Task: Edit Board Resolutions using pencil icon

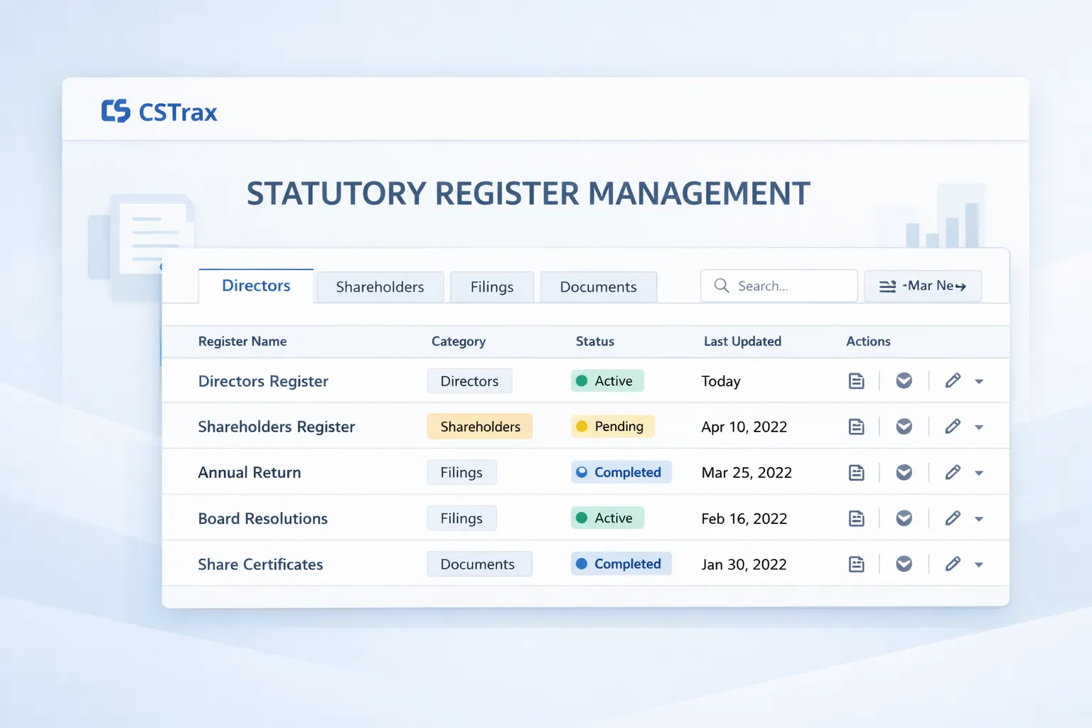Action: point(953,518)
